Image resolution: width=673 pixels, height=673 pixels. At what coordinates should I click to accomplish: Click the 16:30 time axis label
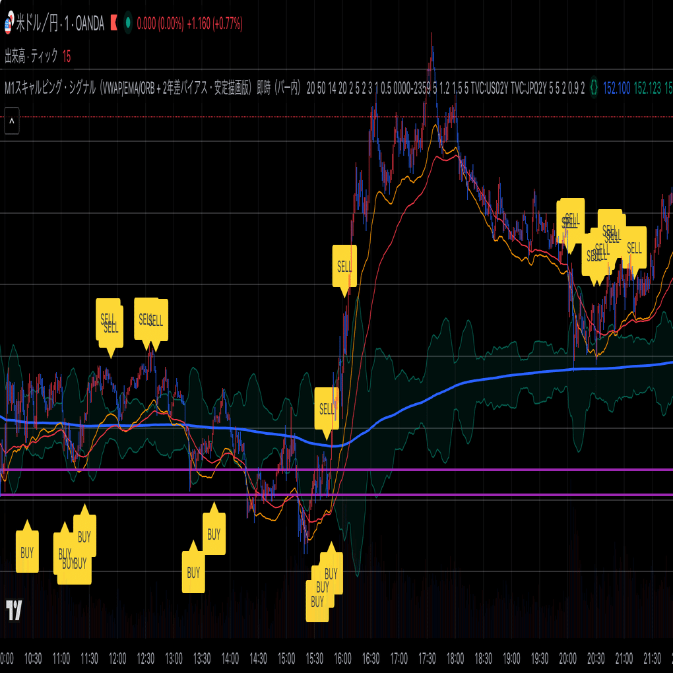point(370,658)
